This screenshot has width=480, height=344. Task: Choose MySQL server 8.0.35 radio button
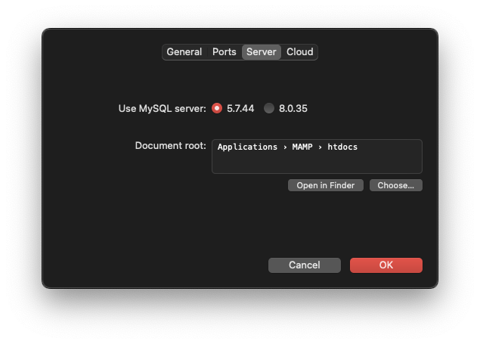pos(269,108)
